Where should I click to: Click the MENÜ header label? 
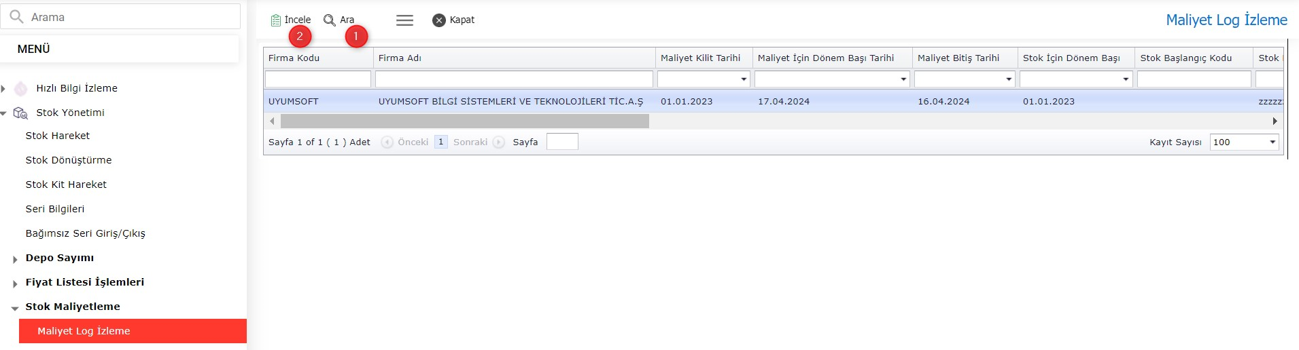(x=34, y=49)
